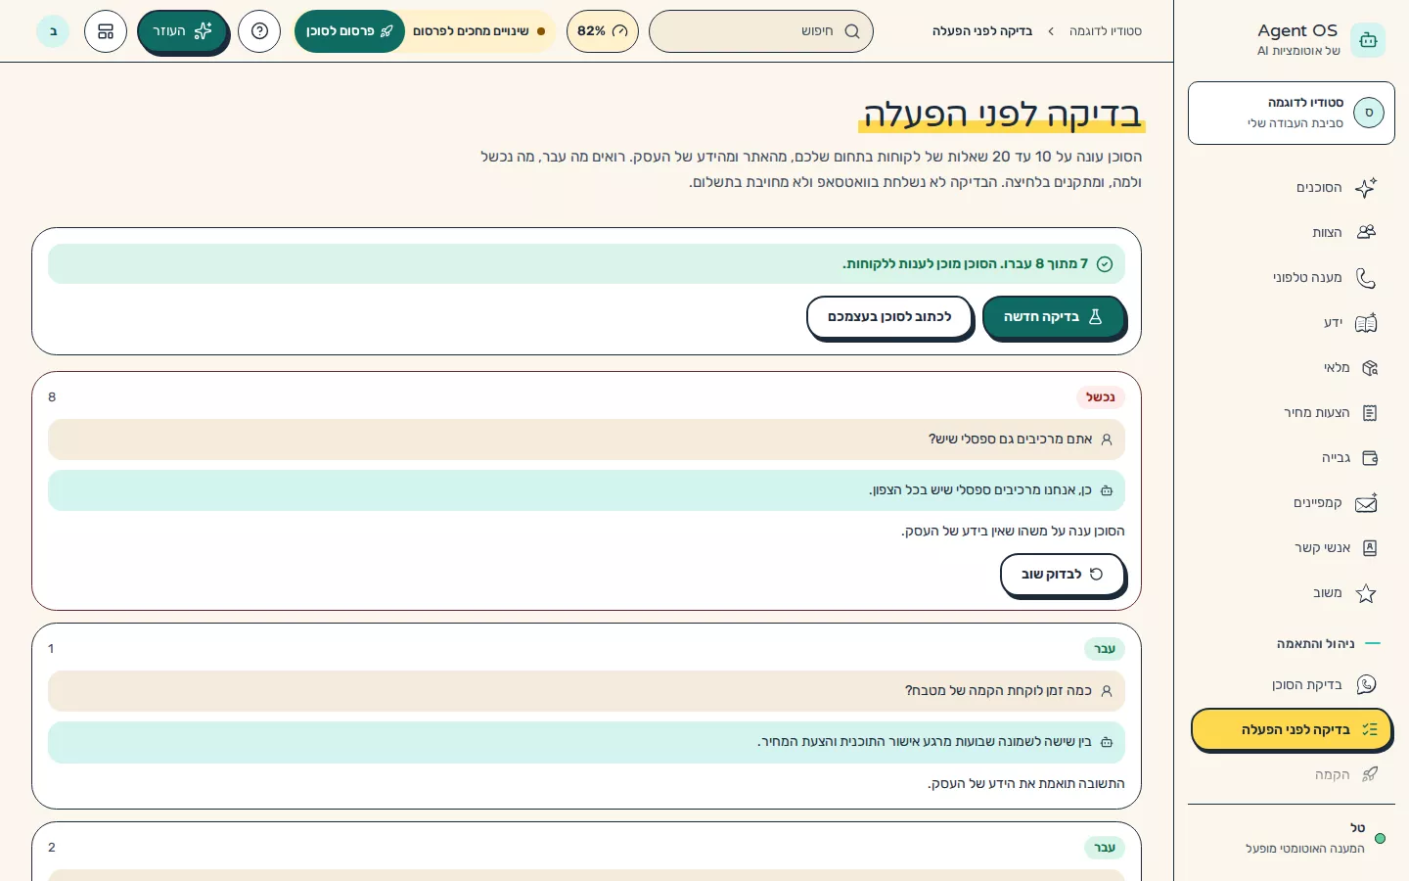The height and width of the screenshot is (881, 1409).
Task: Click the בדיקה לפני הפעלה page heading
Action: pyautogui.click(x=1002, y=115)
